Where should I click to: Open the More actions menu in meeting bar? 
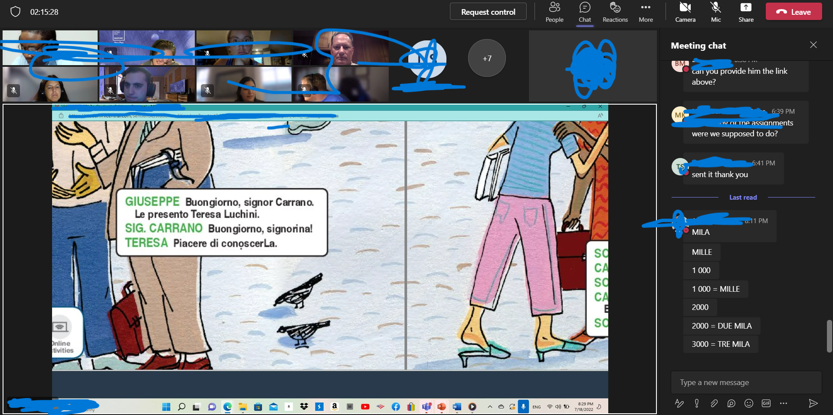(x=646, y=13)
